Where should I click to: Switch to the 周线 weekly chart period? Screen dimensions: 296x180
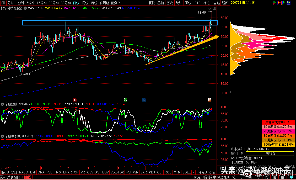point(85,3)
